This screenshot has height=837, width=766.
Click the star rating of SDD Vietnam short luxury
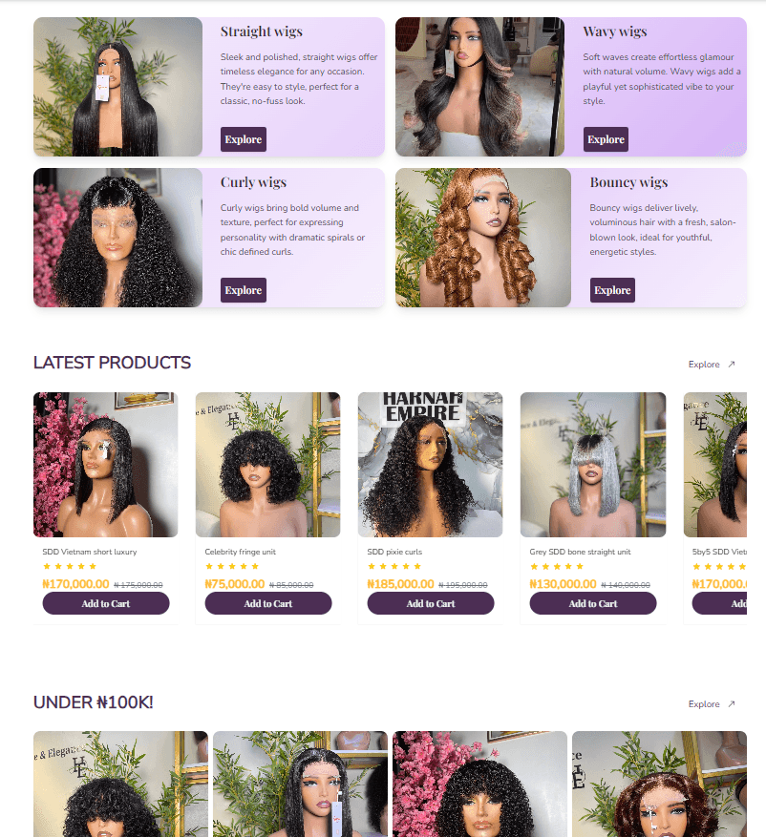tap(70, 566)
